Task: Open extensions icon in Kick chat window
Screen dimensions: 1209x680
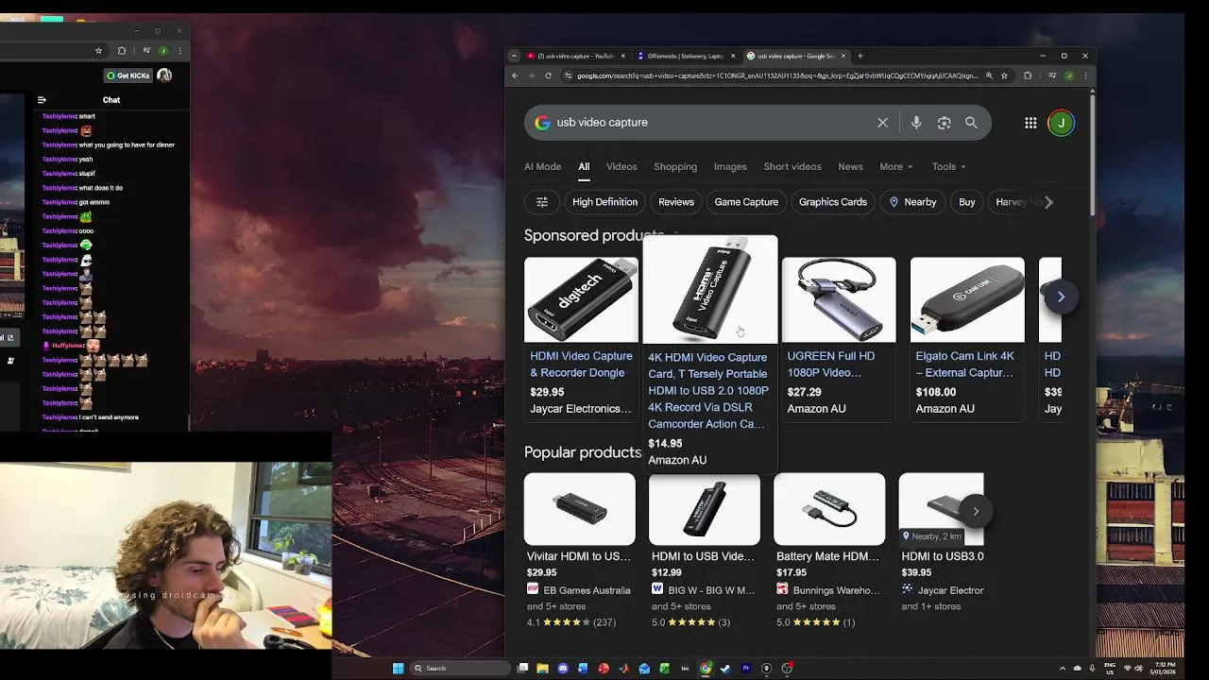Action: [121, 51]
